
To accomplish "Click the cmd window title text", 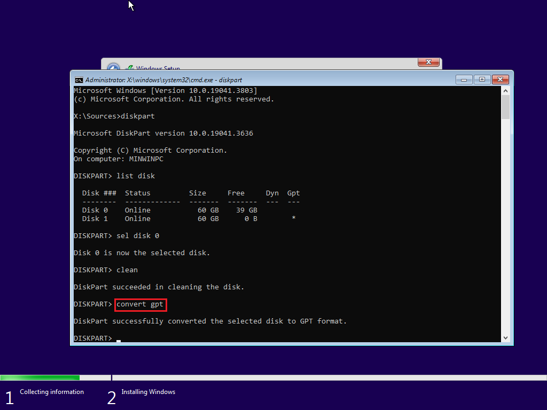I will tap(163, 80).
